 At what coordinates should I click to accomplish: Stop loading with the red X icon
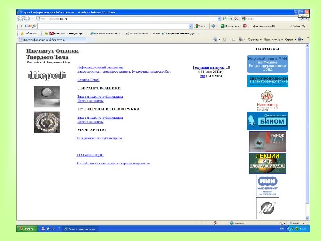tap(236, 19)
